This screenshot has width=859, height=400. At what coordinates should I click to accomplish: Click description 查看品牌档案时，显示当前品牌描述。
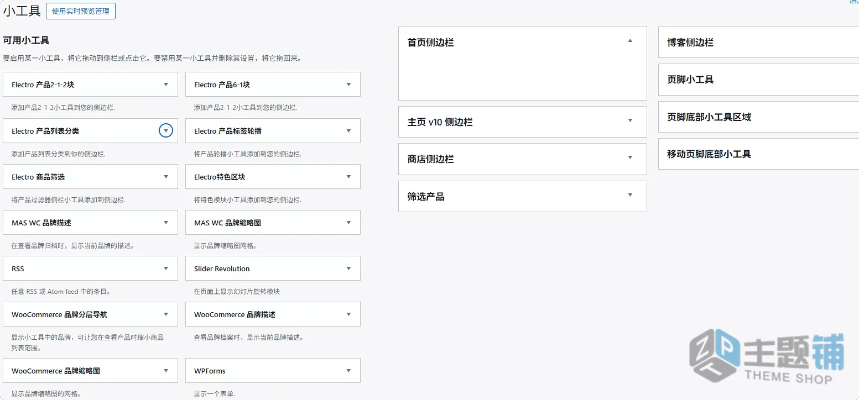tap(248, 337)
